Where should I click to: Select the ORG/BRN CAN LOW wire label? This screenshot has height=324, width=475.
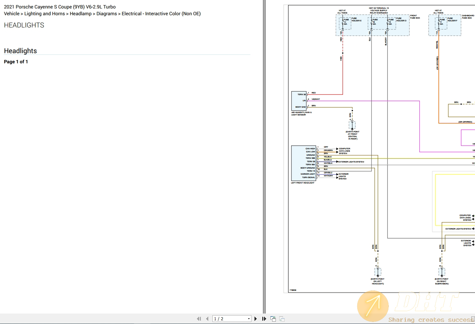[x=328, y=150]
